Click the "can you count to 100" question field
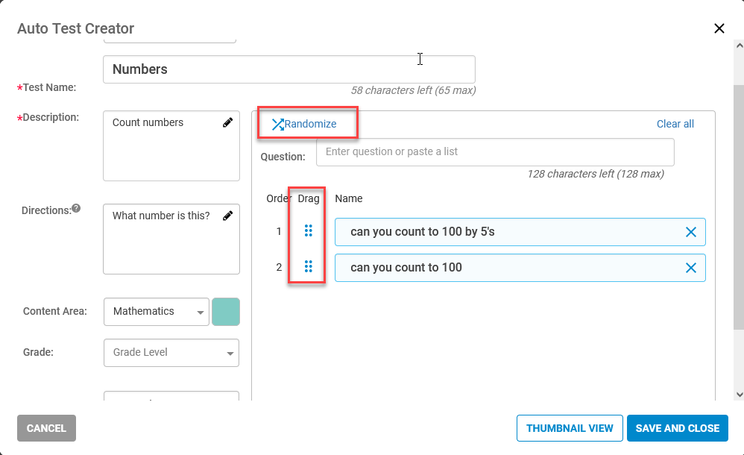The image size is (744, 455). (520, 268)
